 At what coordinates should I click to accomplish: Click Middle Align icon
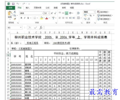pyautogui.click(x=63, y=13)
